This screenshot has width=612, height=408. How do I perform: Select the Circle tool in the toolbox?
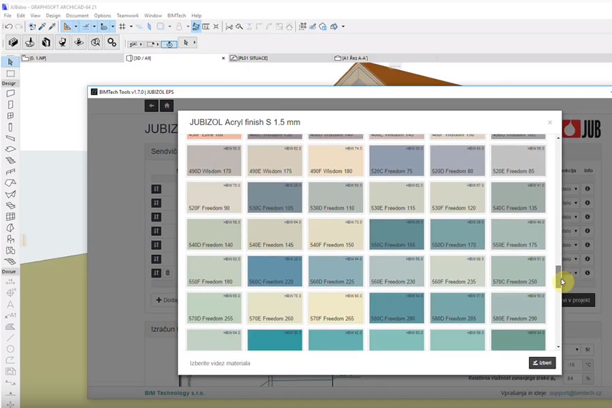(10, 349)
